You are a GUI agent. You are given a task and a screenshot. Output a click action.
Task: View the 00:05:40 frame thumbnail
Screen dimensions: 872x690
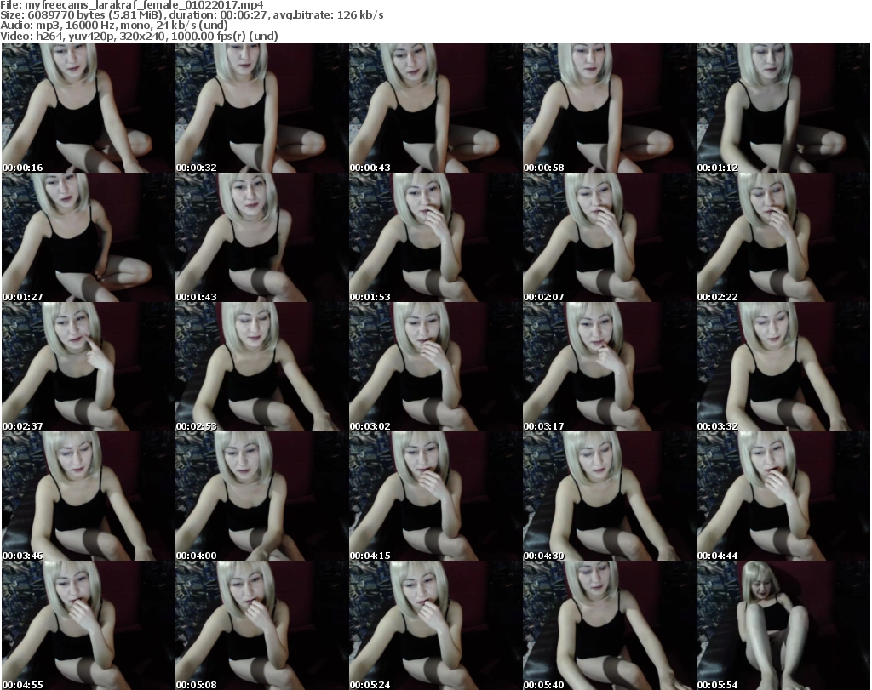pyautogui.click(x=609, y=625)
